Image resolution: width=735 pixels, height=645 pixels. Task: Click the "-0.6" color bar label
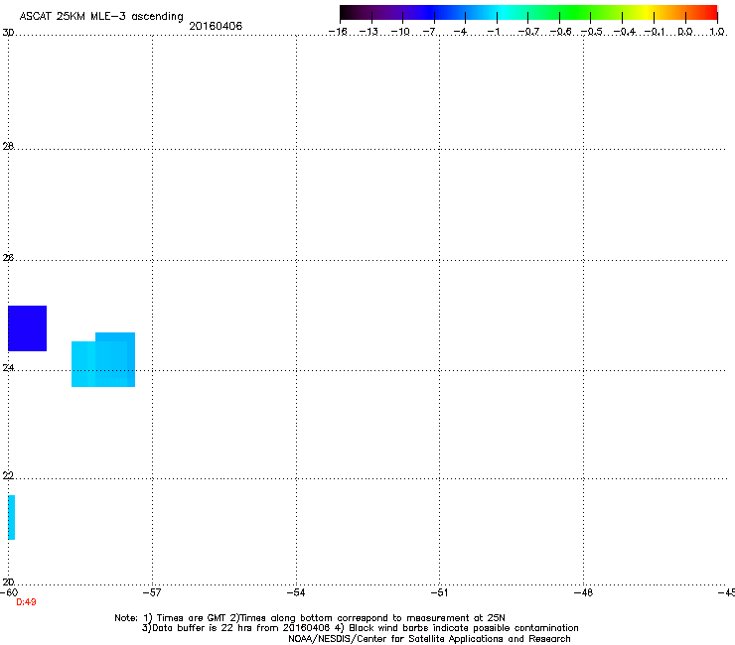click(560, 32)
